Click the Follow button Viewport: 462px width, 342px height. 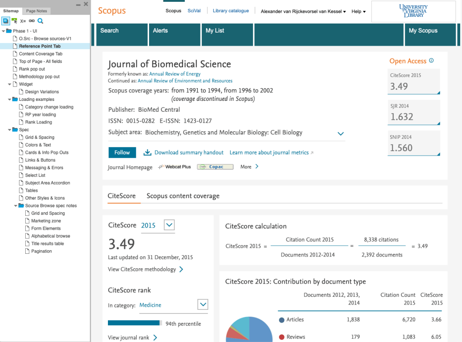click(x=122, y=152)
